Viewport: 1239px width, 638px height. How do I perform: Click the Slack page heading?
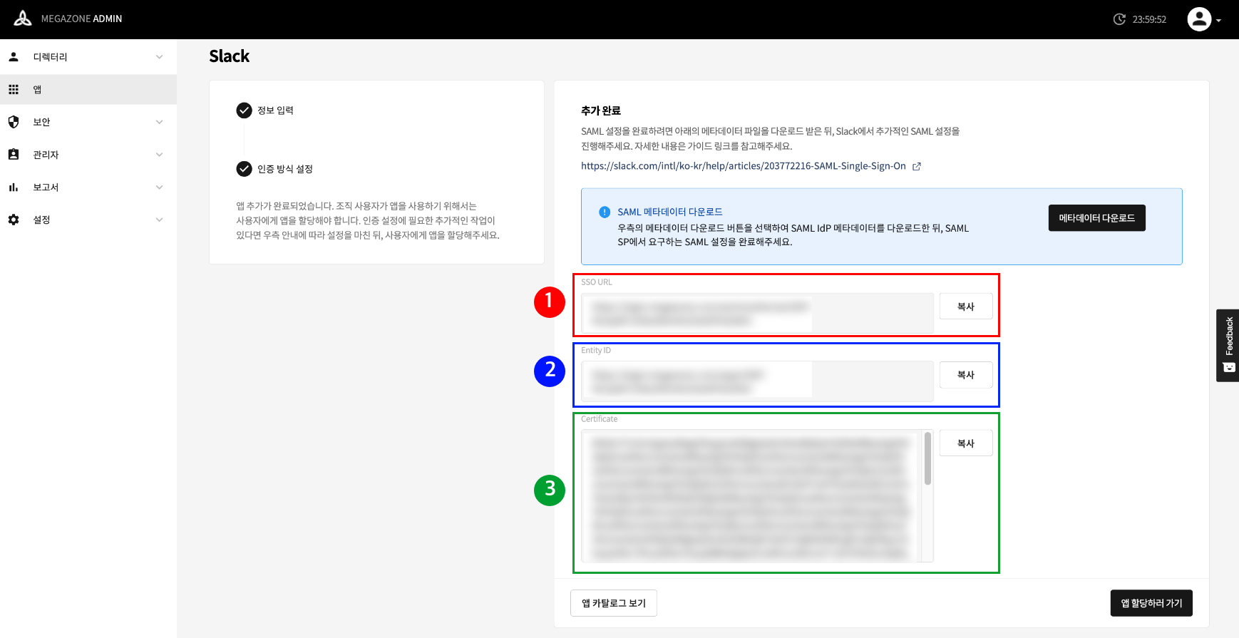tap(230, 56)
